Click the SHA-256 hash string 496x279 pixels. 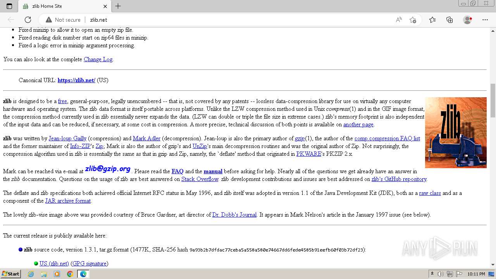277,250
